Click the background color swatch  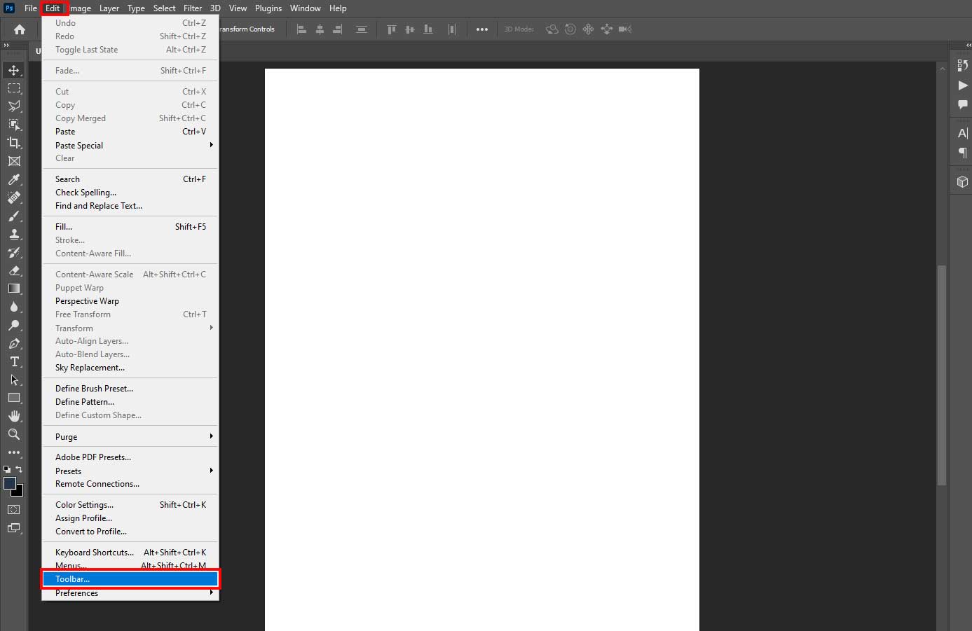click(19, 492)
